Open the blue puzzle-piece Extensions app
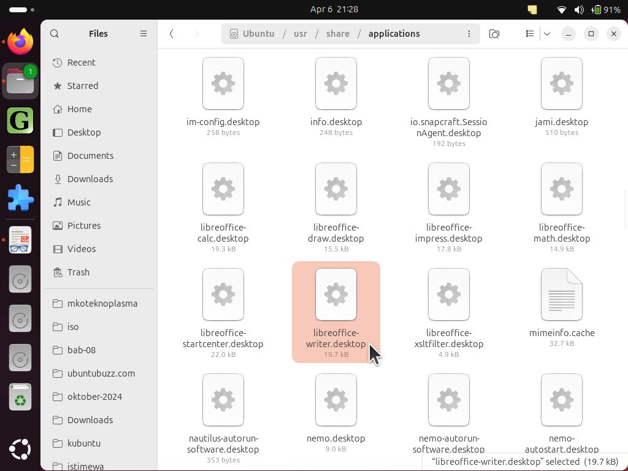The image size is (628, 471). [20, 198]
